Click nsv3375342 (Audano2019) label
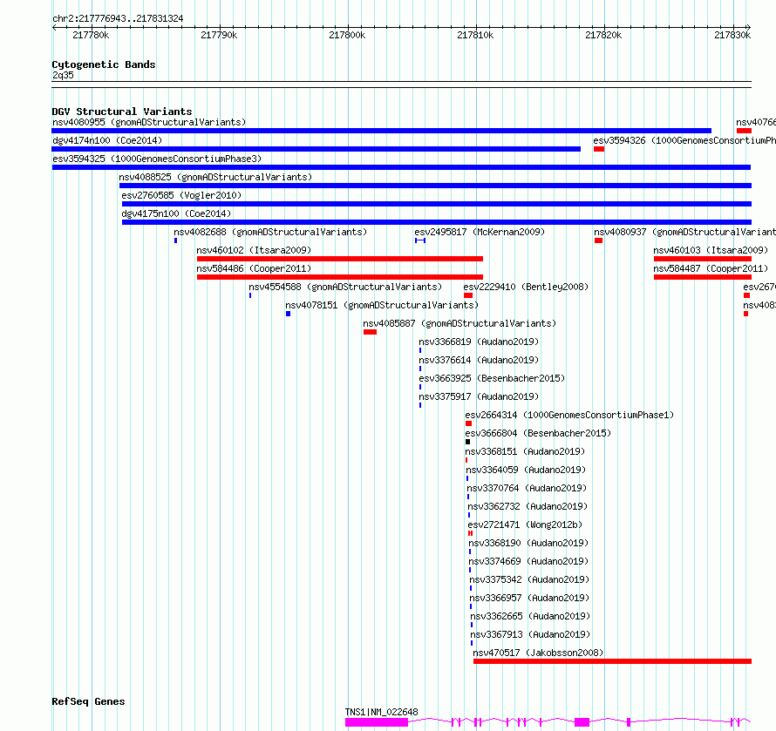 click(529, 579)
